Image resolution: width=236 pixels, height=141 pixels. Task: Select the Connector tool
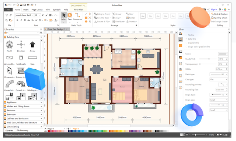coord(77,17)
